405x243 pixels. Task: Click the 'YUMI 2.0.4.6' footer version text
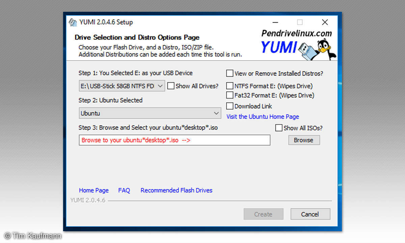point(88,200)
